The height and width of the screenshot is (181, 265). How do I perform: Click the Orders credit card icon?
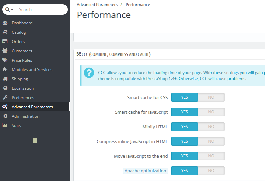[x=5, y=42]
